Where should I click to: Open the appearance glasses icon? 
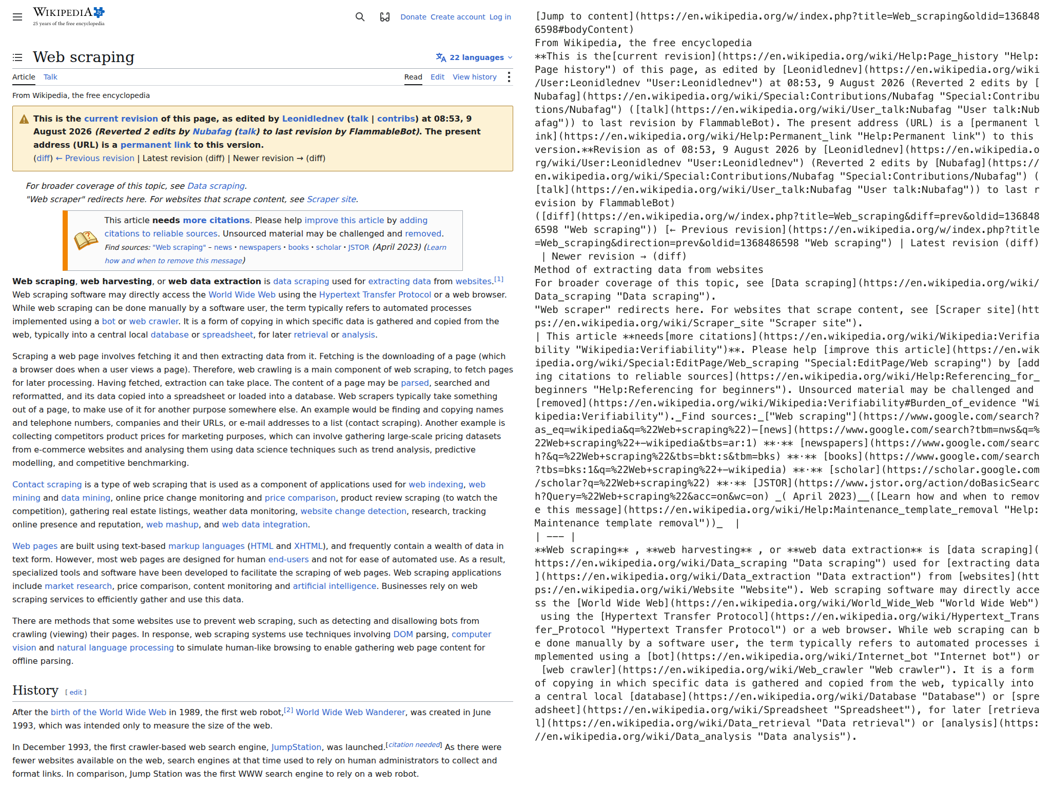(385, 17)
